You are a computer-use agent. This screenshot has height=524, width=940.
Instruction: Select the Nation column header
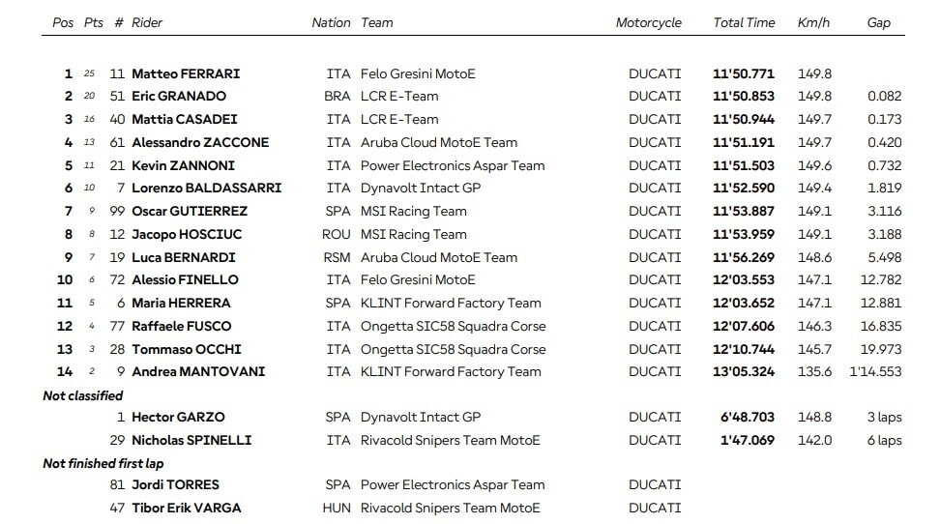click(x=331, y=22)
